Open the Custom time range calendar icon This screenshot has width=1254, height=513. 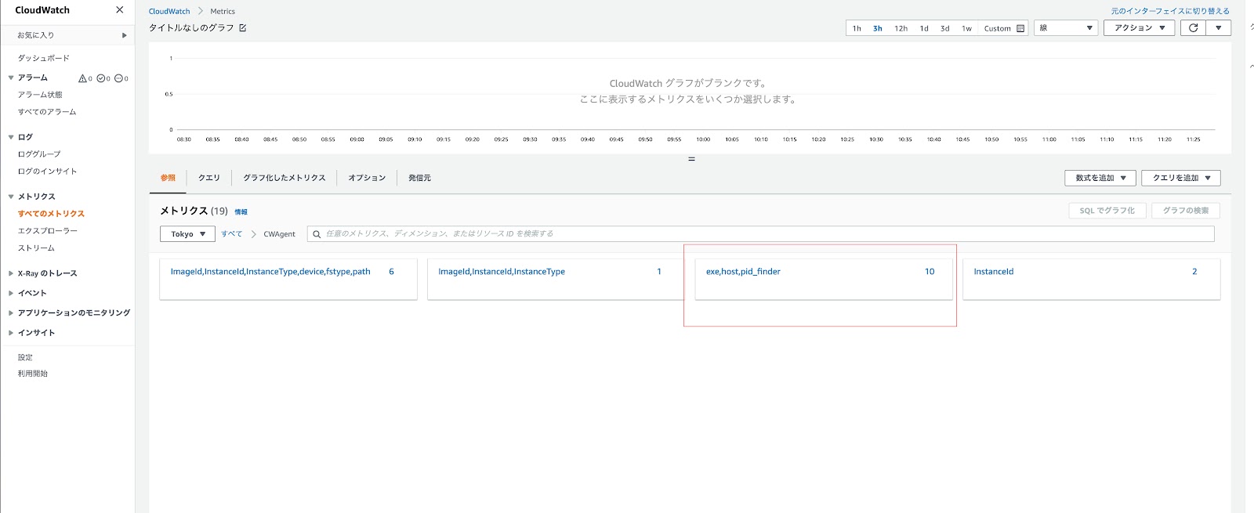click(1020, 28)
